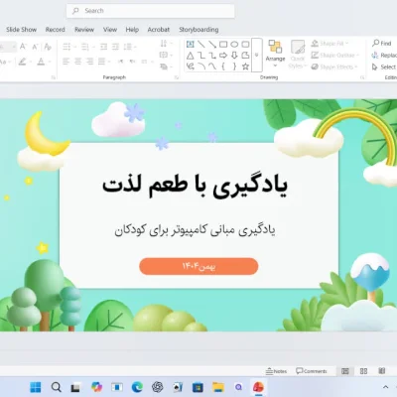Toggle the Comments pane in status bar
397x397 pixels.
[x=312, y=371]
